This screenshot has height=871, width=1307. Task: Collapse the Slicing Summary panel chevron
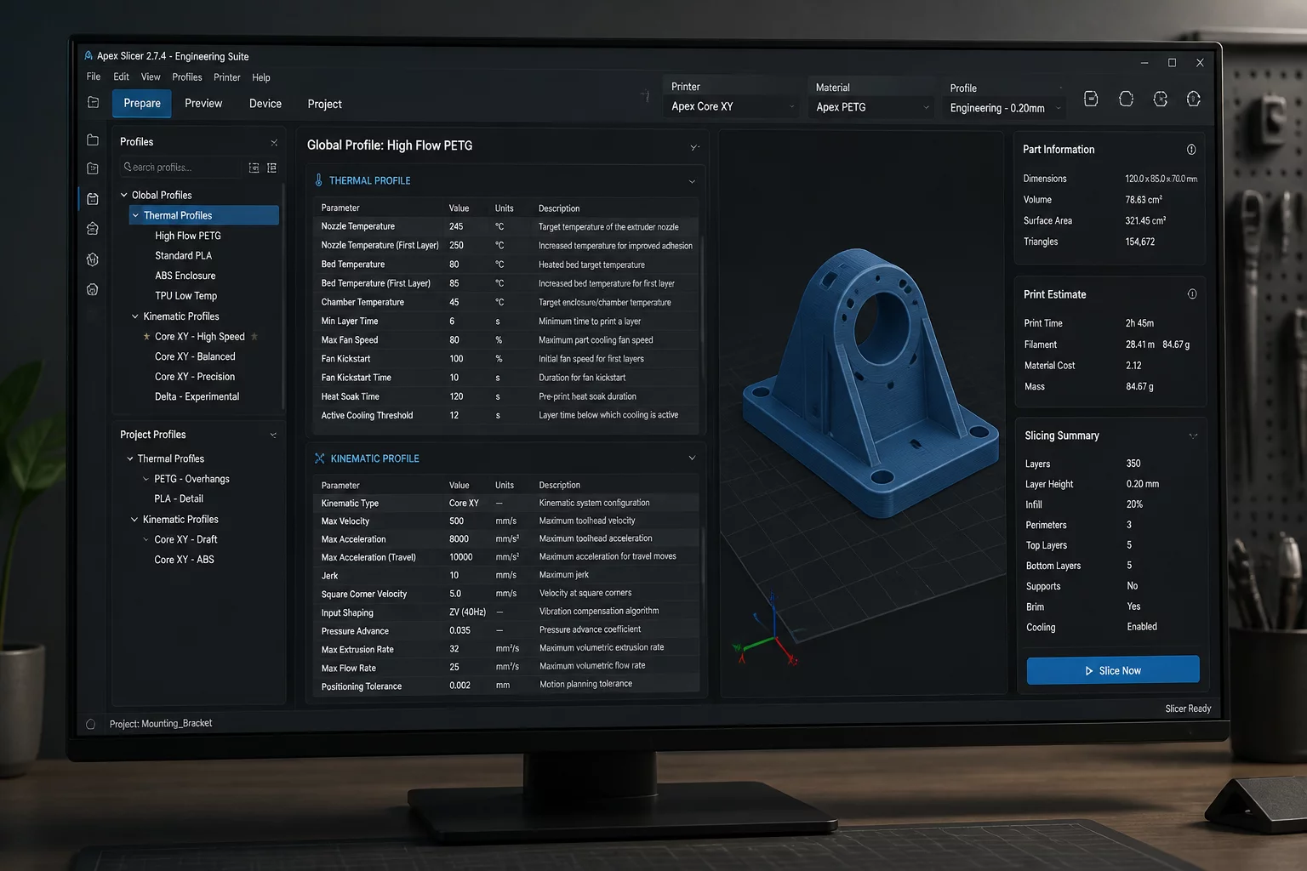[1193, 436]
